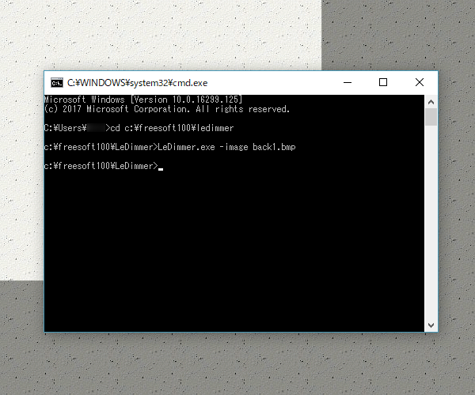The height and width of the screenshot is (395, 475).
Task: Maximize the command prompt window
Action: coord(383,82)
